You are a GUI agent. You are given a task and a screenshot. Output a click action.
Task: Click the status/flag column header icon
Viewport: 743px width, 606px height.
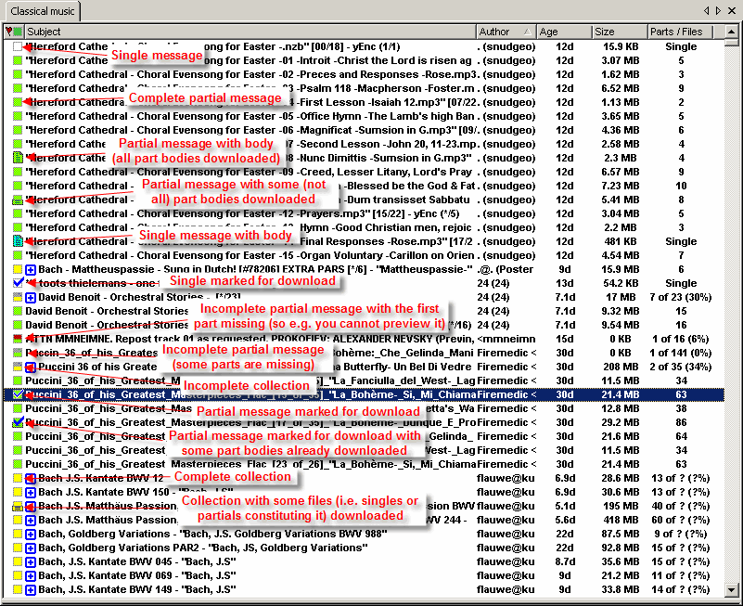pos(13,32)
